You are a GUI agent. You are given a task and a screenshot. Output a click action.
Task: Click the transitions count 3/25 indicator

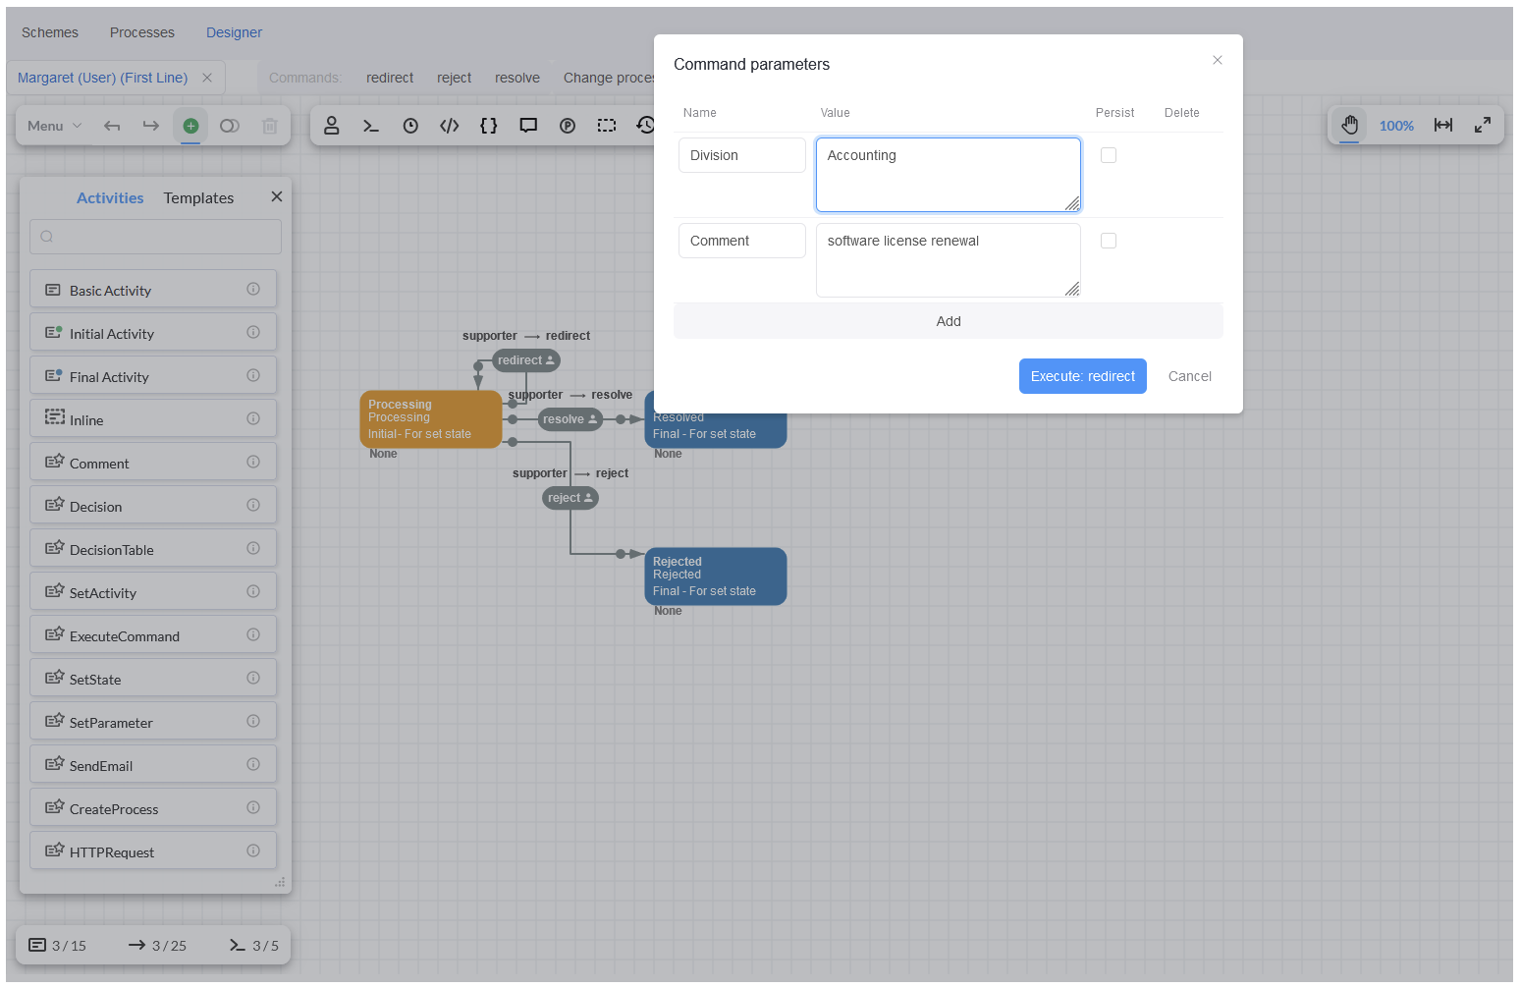(157, 945)
